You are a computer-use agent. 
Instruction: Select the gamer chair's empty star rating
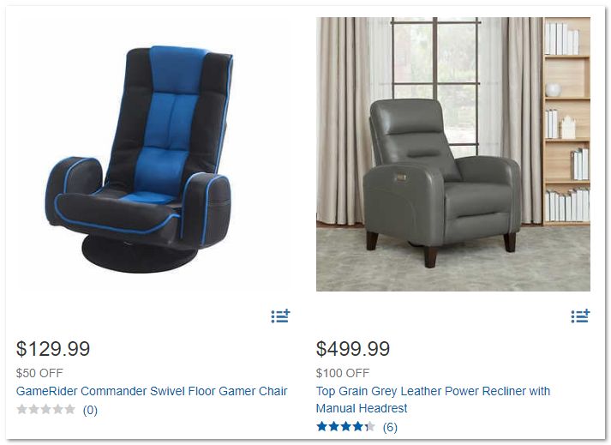tap(46, 409)
